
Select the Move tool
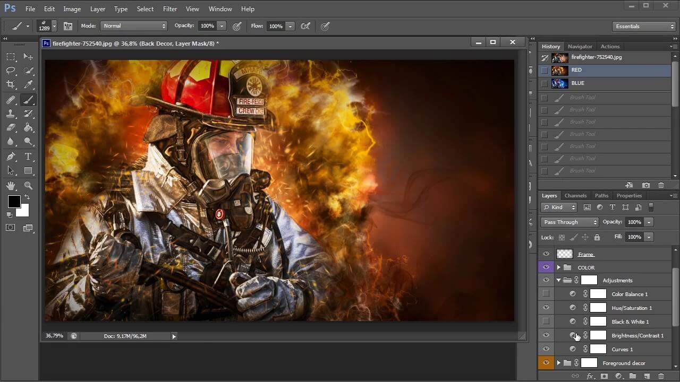point(29,57)
